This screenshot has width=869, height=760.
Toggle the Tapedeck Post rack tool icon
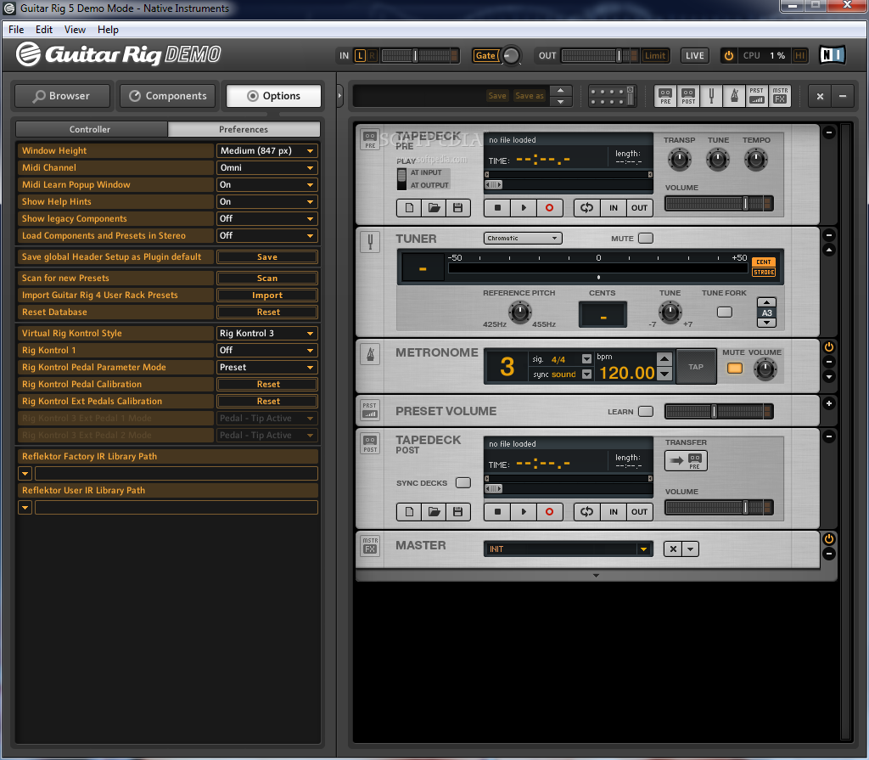click(x=687, y=95)
